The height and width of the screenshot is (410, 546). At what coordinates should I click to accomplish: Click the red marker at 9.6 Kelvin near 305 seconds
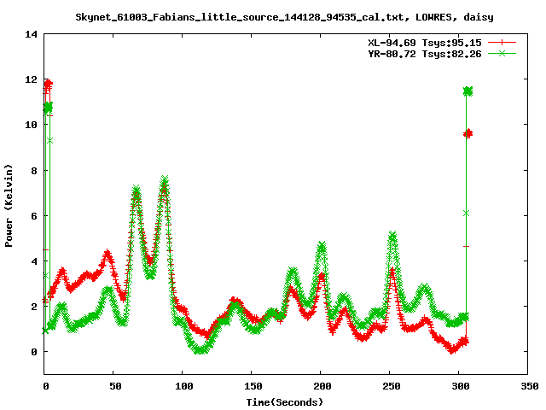(x=468, y=133)
